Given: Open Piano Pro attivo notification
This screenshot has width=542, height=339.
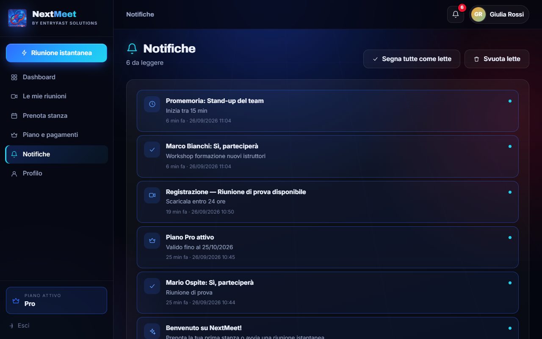Looking at the screenshot, I should pos(327,247).
